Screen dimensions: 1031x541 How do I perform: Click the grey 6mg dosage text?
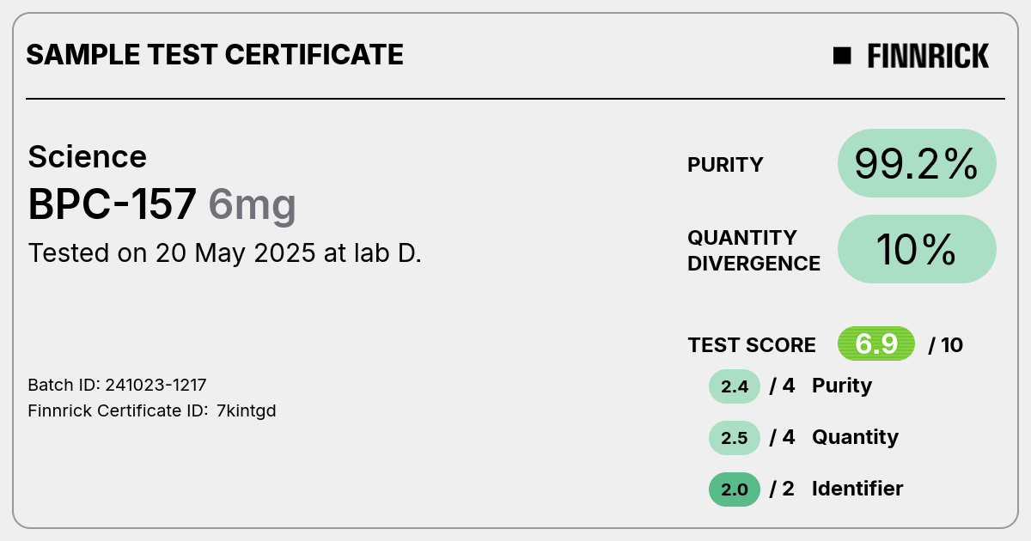click(x=253, y=206)
